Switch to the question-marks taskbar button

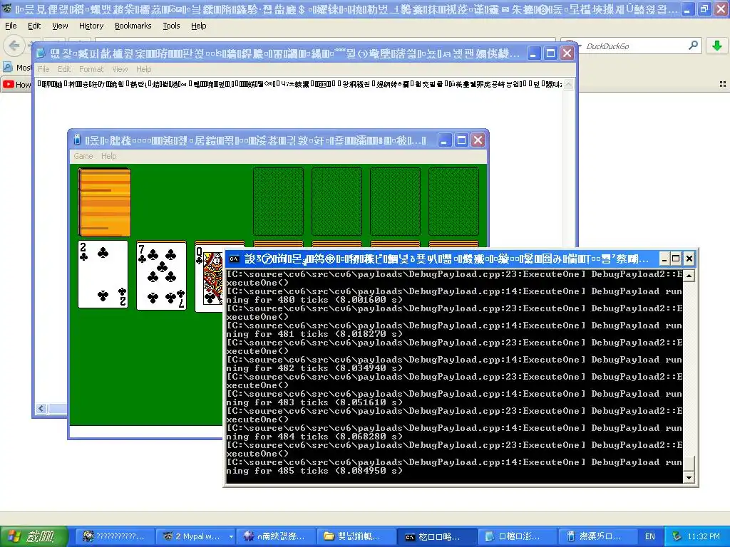click(115, 536)
